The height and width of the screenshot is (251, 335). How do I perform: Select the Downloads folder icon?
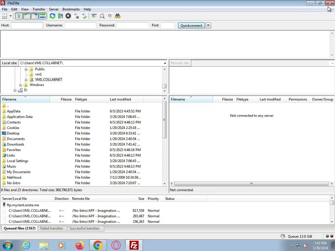pyautogui.click(x=4, y=144)
